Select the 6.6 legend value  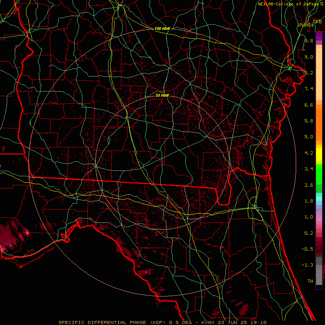[x=309, y=105]
